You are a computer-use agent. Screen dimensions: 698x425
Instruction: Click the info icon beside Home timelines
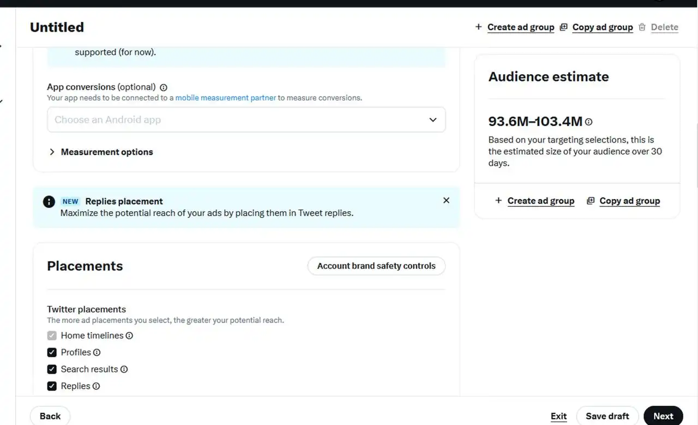(129, 336)
